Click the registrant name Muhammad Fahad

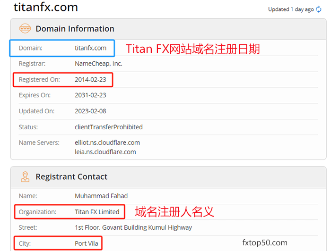tap(101, 196)
